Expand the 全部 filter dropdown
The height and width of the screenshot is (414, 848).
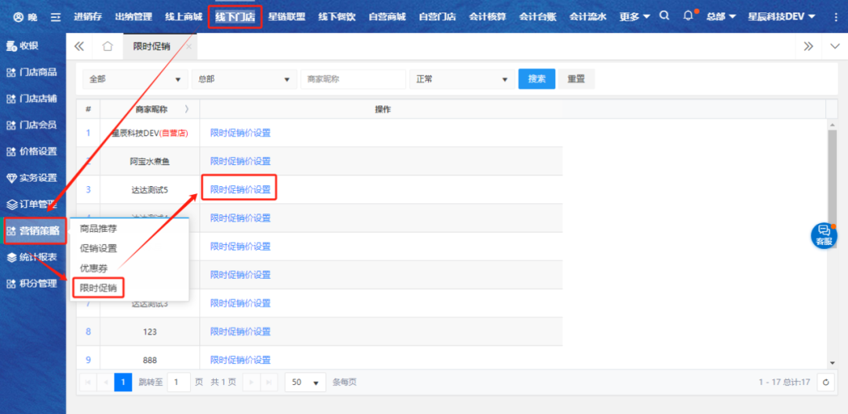point(135,79)
